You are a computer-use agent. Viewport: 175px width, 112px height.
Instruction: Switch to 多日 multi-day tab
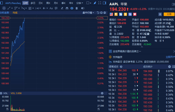coord(33,3)
